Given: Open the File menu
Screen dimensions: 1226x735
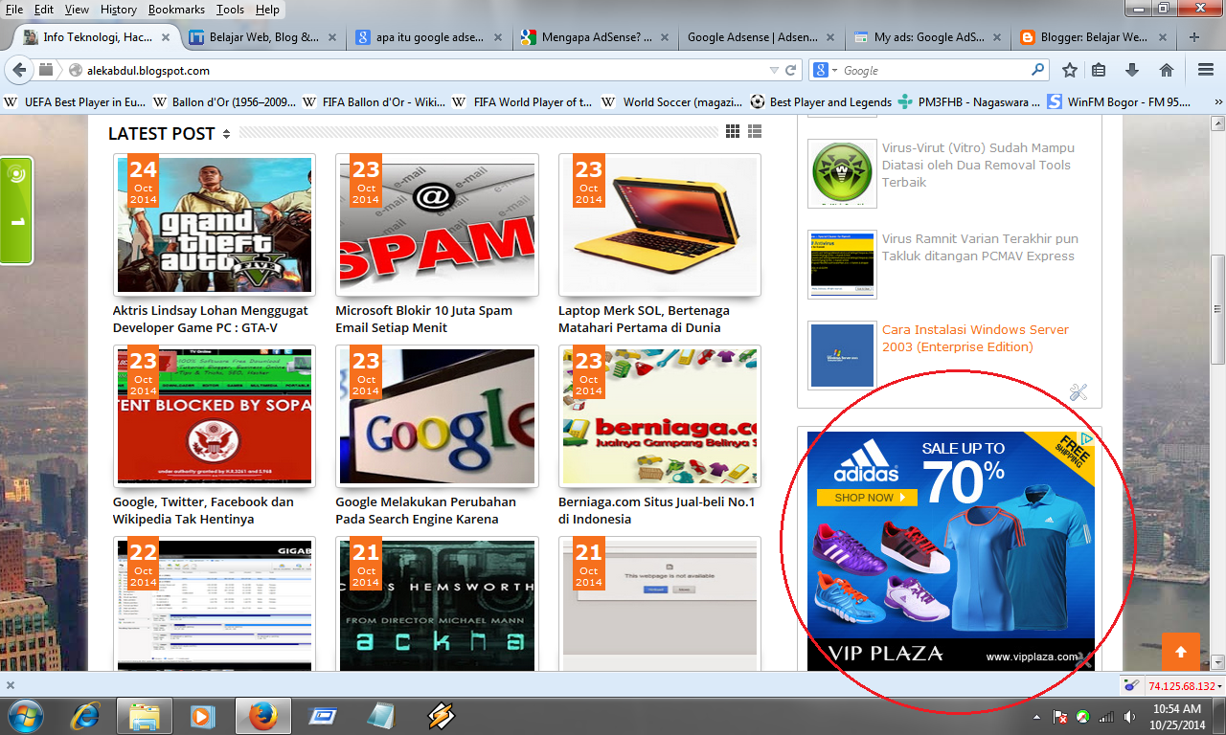Looking at the screenshot, I should point(14,9).
